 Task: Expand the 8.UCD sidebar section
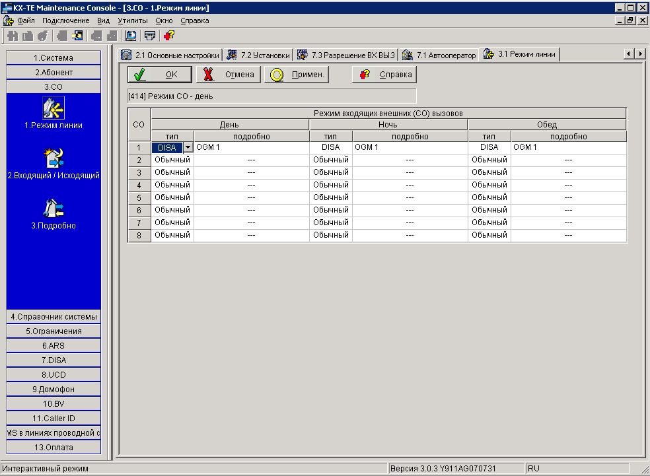[x=54, y=375]
